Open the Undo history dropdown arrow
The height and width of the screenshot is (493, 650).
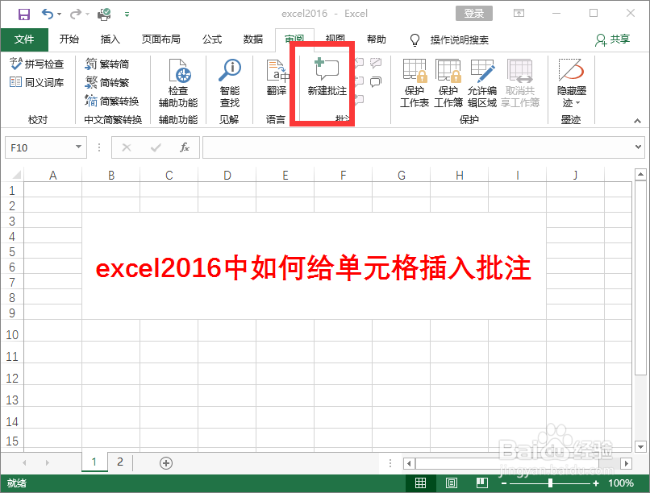[x=60, y=14]
